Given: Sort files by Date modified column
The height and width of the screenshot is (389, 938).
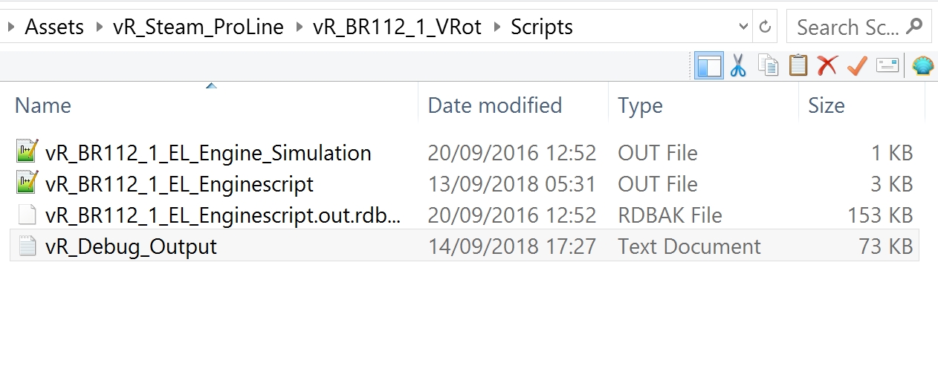Looking at the screenshot, I should click(494, 105).
